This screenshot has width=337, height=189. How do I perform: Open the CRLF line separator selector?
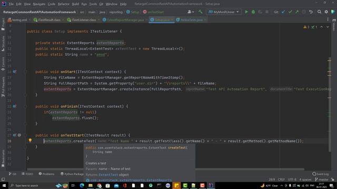(x=281, y=180)
